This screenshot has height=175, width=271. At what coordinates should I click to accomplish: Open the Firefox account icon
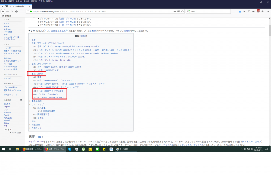coord(263,11)
